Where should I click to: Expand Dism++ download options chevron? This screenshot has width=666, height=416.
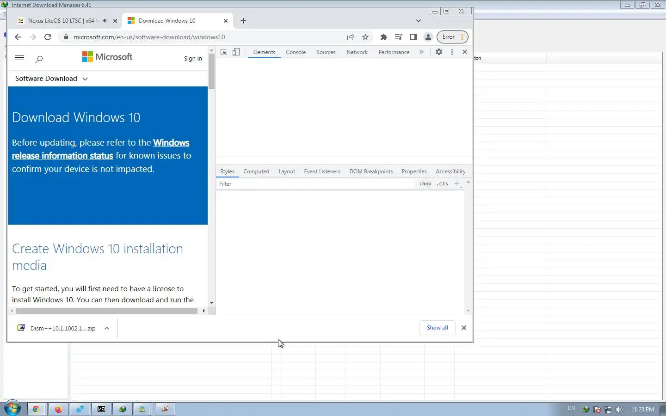tap(107, 328)
